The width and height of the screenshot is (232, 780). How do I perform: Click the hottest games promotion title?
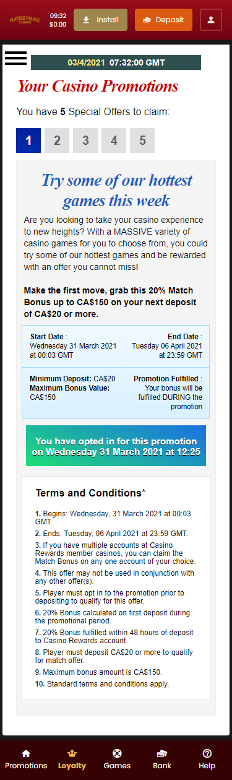point(116,191)
